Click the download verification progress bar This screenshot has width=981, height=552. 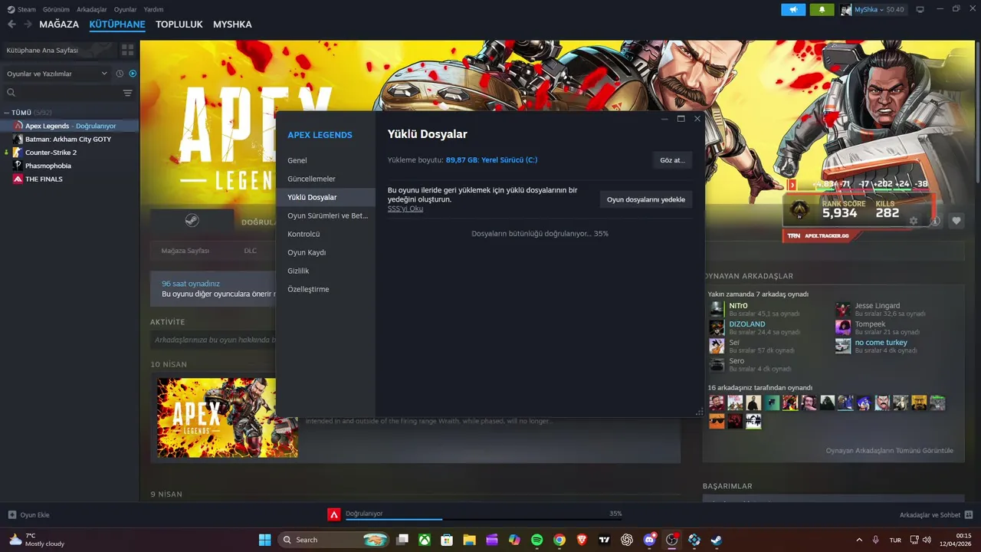click(484, 519)
